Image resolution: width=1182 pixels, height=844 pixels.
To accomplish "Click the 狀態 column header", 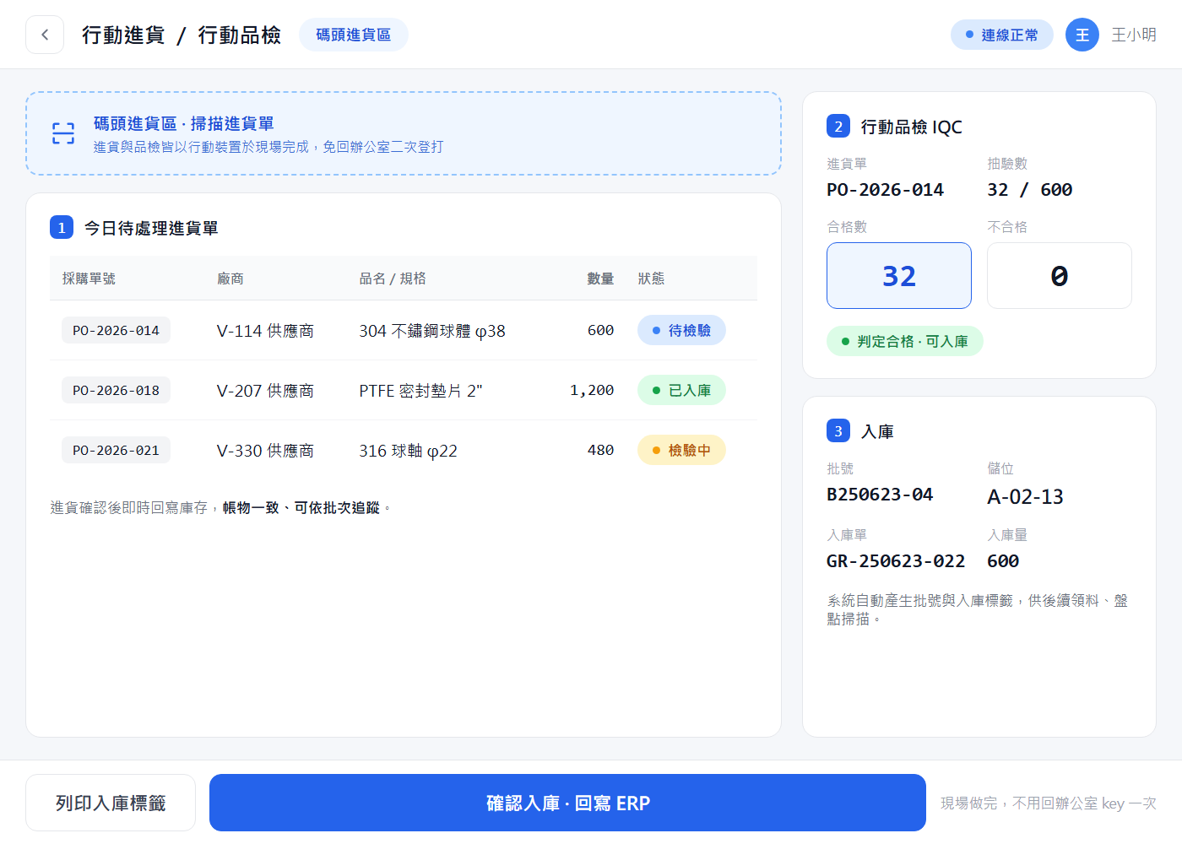I will click(651, 279).
